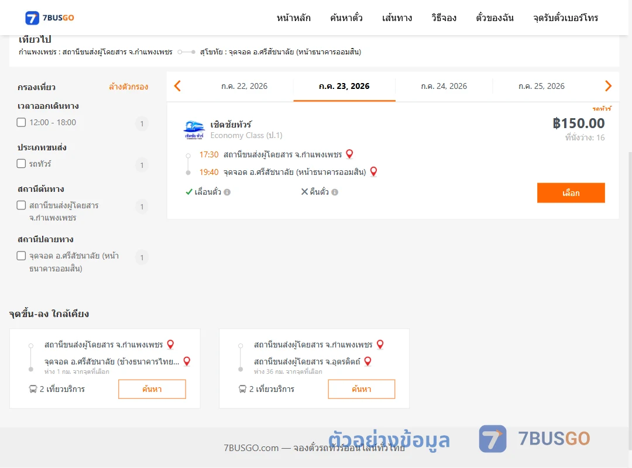Open the ตั๋วของฉัน menu item

(x=494, y=18)
